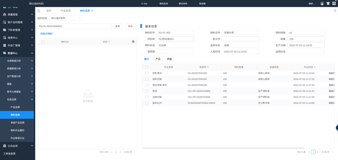Image resolution: width=338 pixels, height=160 pixels.
Task: Open 作业错误日志 from the sidebar
Action: (17, 138)
